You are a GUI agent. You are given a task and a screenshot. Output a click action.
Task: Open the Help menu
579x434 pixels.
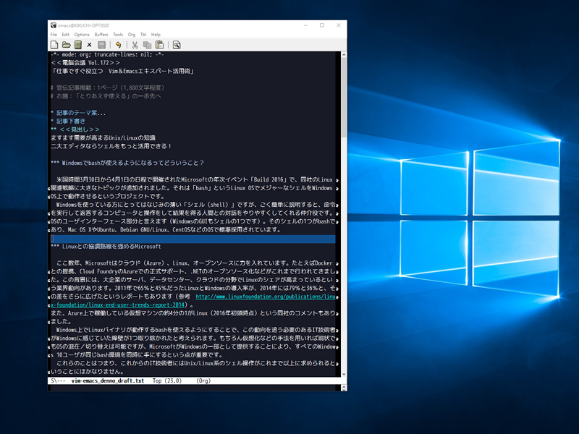156,35
